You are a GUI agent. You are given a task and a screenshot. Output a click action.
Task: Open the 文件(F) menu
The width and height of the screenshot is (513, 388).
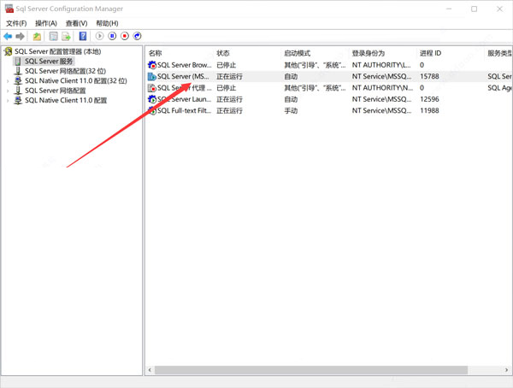(x=16, y=23)
